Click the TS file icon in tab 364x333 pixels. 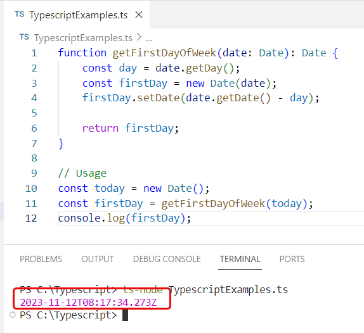(x=20, y=15)
